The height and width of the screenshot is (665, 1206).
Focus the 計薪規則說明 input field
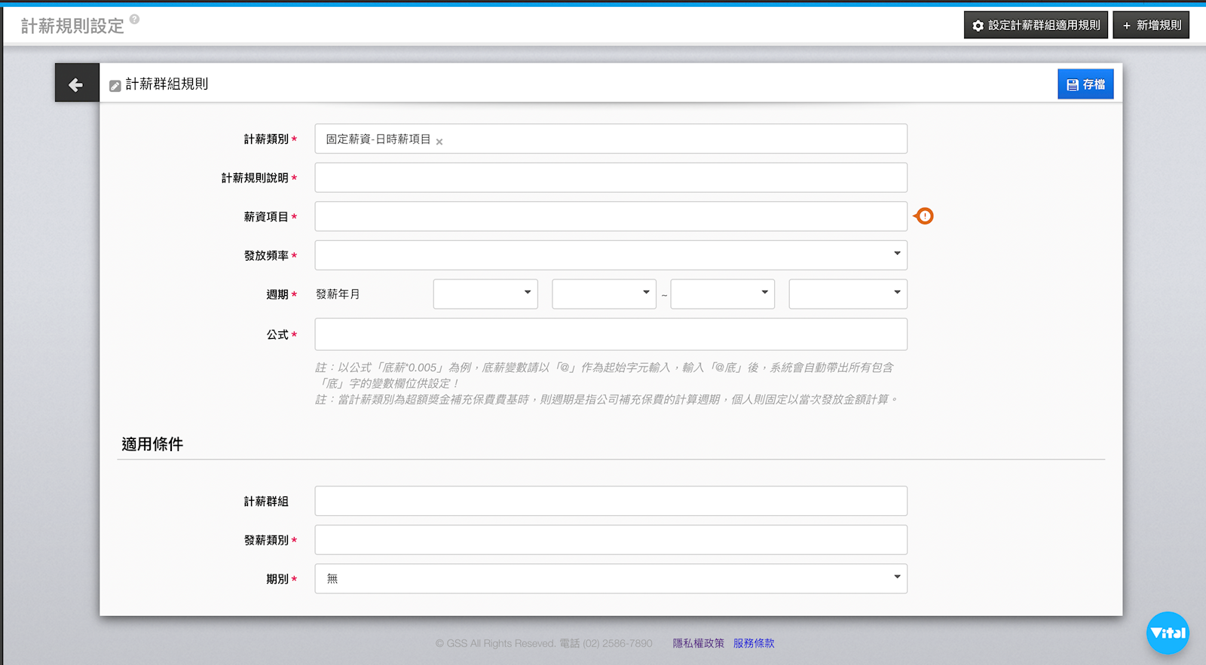tap(611, 178)
